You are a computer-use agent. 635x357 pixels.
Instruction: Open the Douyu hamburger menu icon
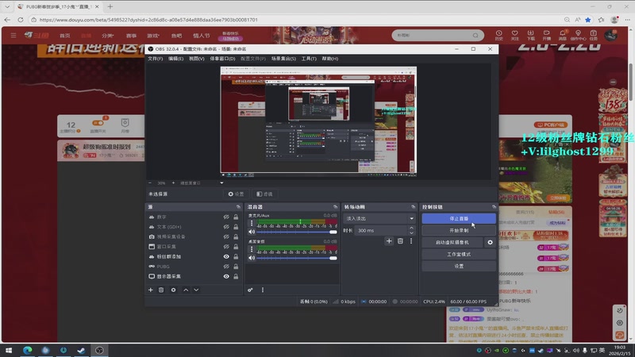[13, 35]
